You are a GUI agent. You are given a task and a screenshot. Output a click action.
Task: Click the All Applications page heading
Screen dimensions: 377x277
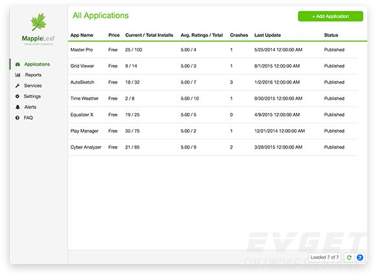(101, 16)
